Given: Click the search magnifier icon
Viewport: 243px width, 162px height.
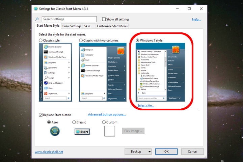Looking at the screenshot, I should coord(37,19).
